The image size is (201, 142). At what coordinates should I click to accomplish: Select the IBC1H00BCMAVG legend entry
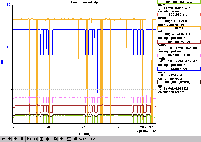[179, 2]
